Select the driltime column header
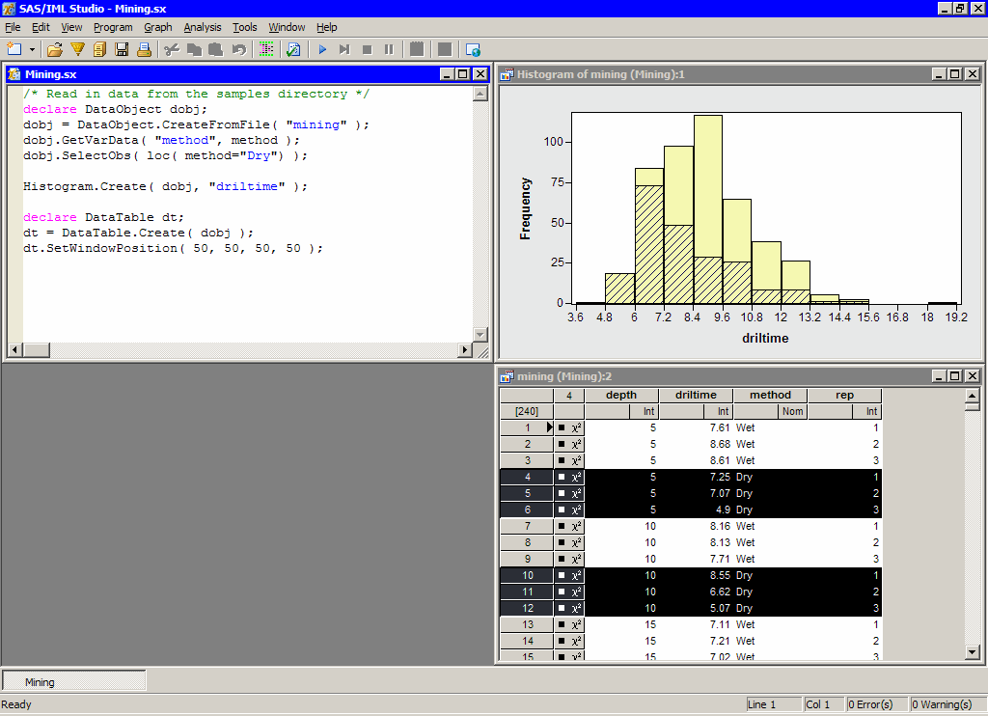The image size is (988, 716). point(699,395)
